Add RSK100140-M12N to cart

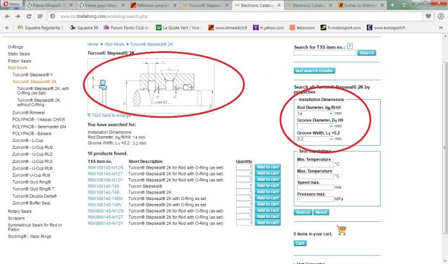coord(267,167)
